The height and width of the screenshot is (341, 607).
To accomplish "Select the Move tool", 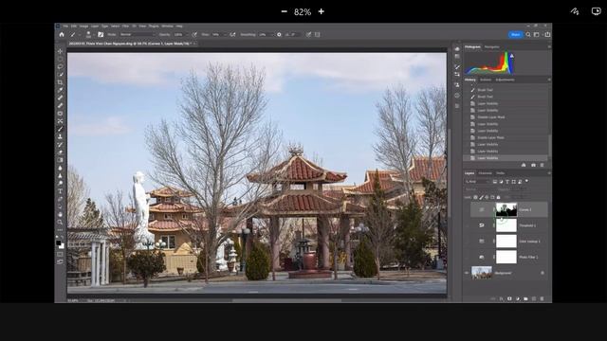I will coord(60,51).
